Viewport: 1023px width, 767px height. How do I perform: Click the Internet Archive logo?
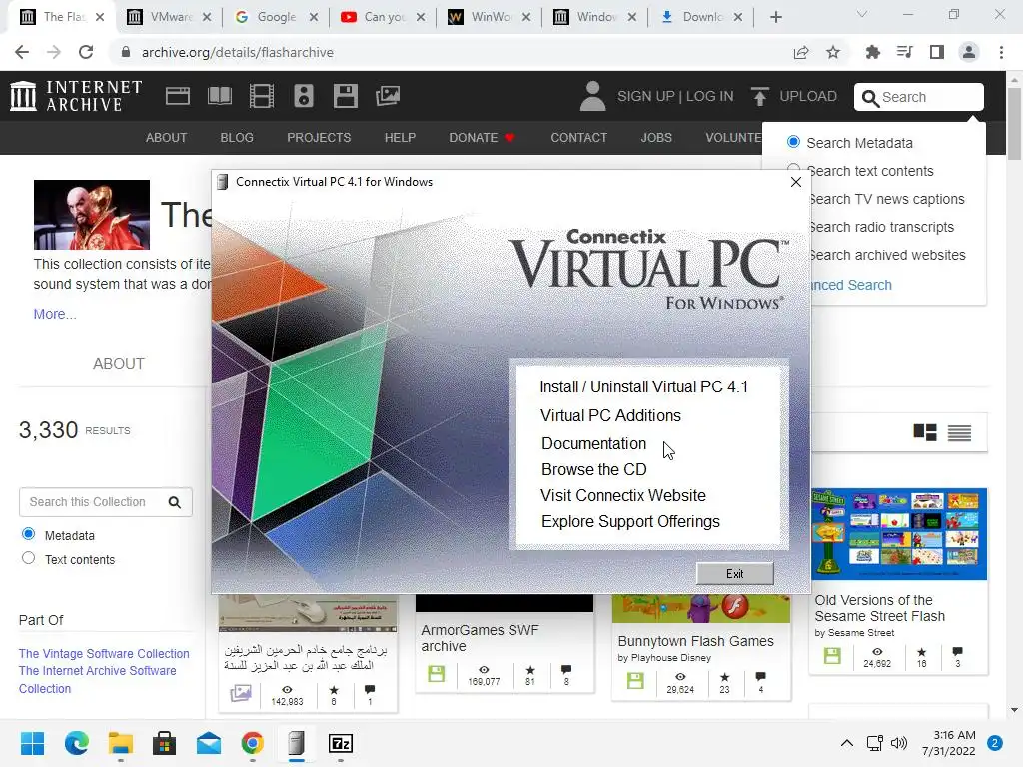[76, 96]
